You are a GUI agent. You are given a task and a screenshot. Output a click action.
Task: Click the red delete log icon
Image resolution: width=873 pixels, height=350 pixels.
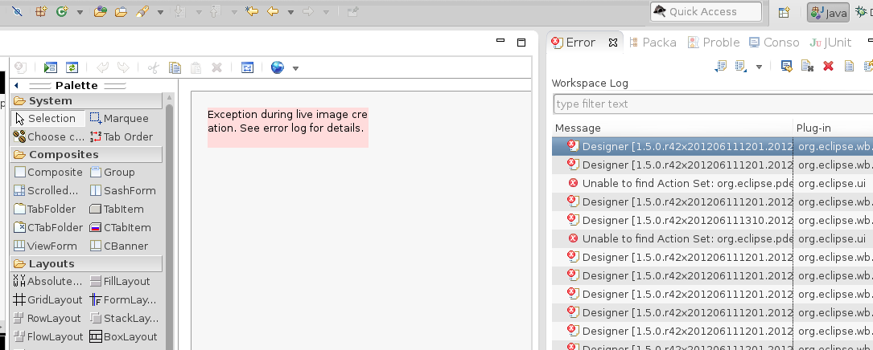coord(828,66)
